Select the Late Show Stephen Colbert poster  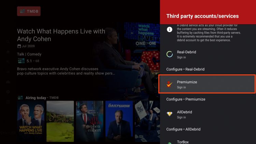tap(89, 116)
